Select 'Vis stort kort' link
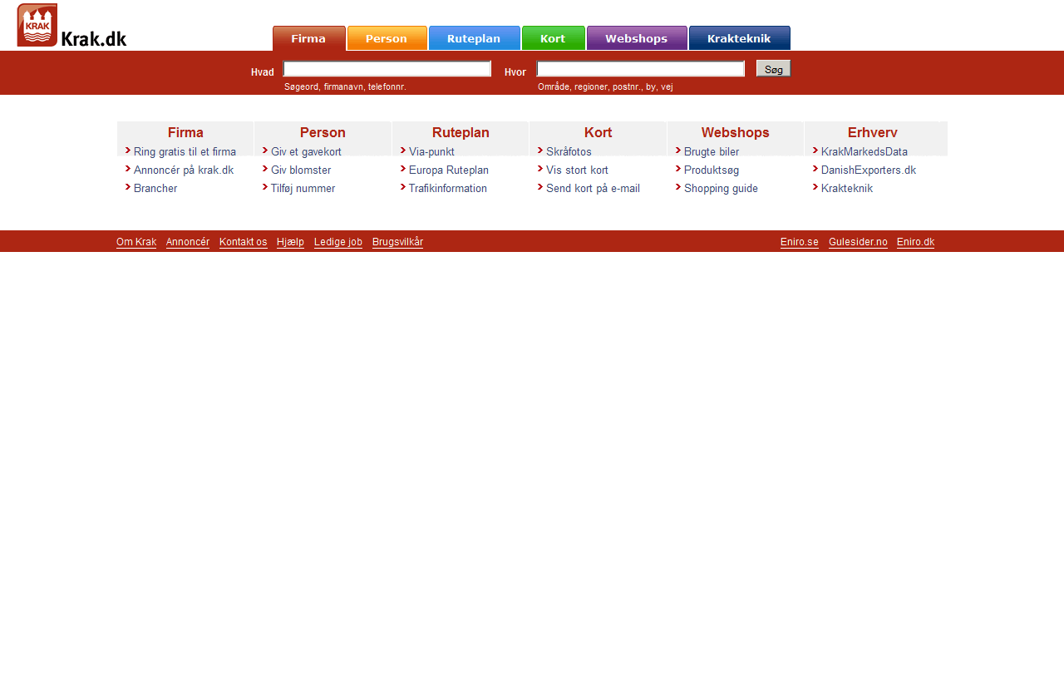The image size is (1064, 691). click(x=577, y=170)
